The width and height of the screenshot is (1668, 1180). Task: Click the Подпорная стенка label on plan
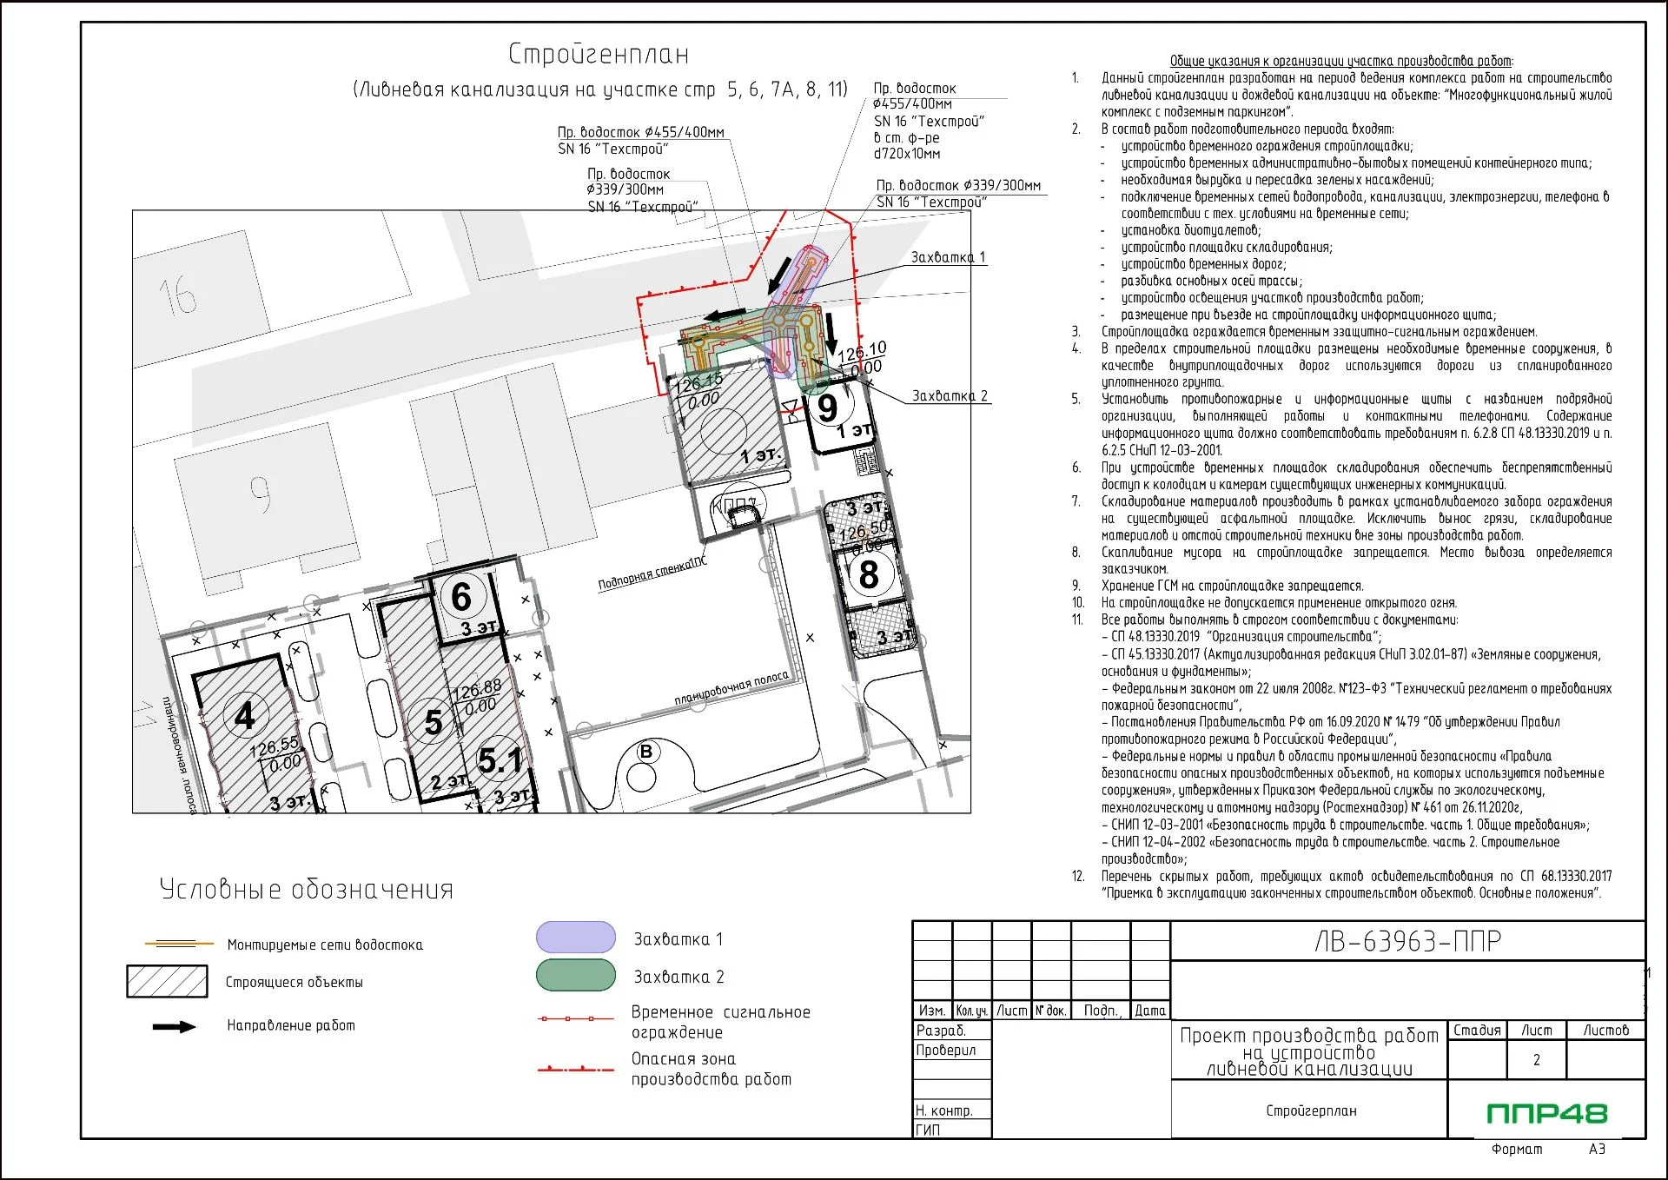point(652,573)
